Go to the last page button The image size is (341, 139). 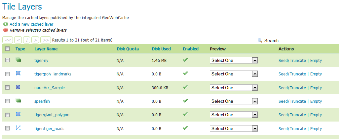(x=45, y=40)
